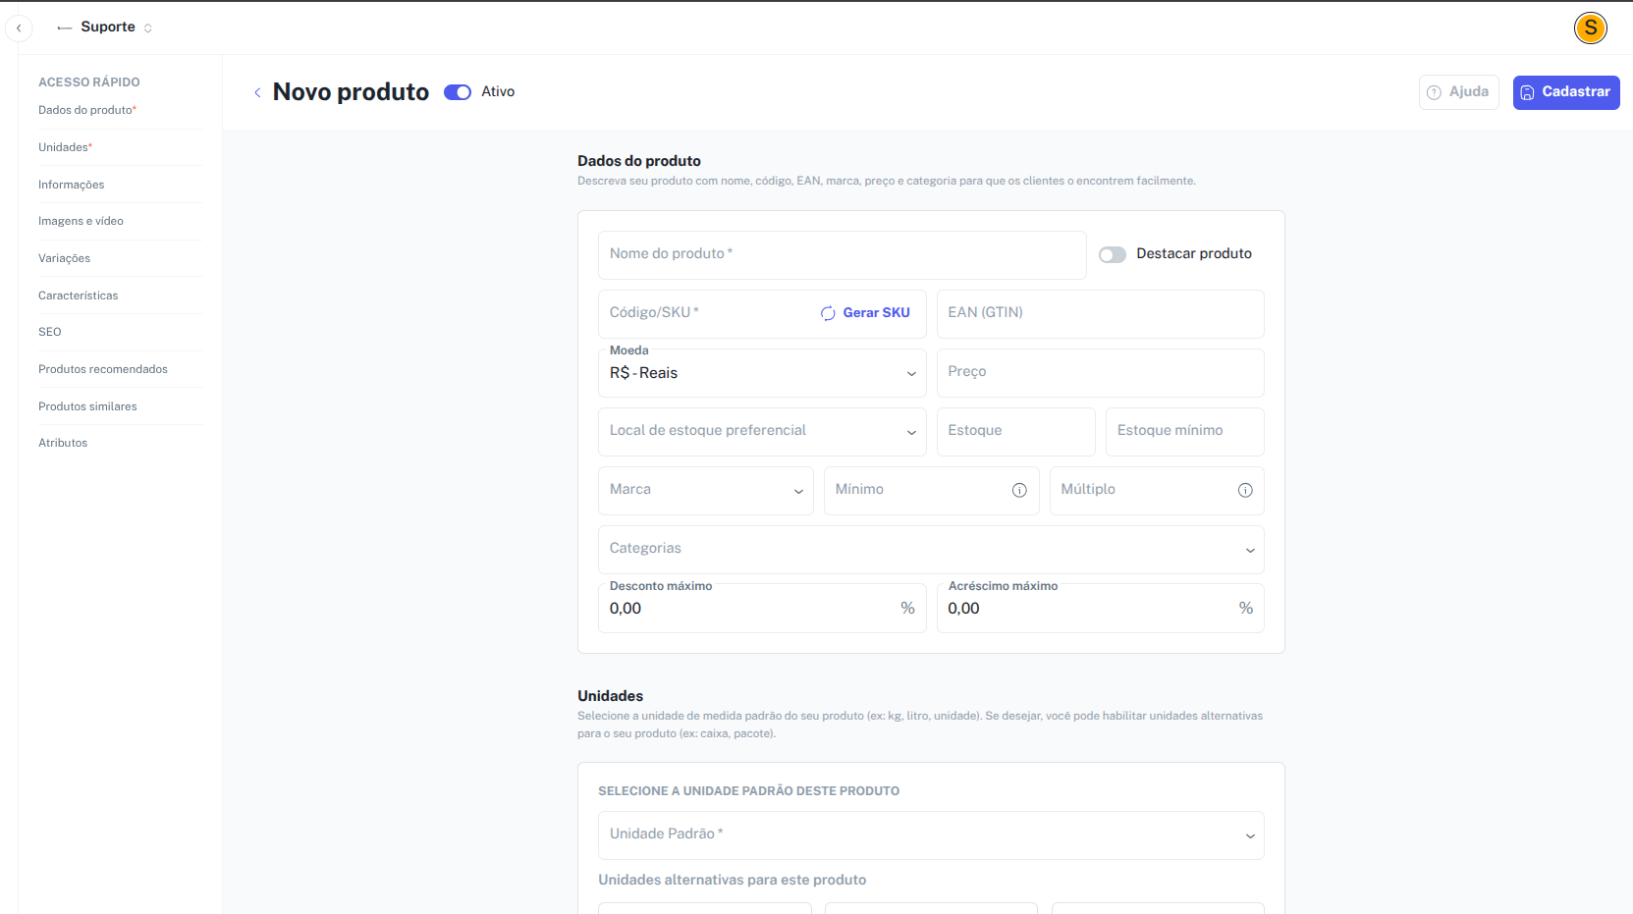Image resolution: width=1633 pixels, height=914 pixels.
Task: Go to Características section
Action: pyautogui.click(x=78, y=296)
